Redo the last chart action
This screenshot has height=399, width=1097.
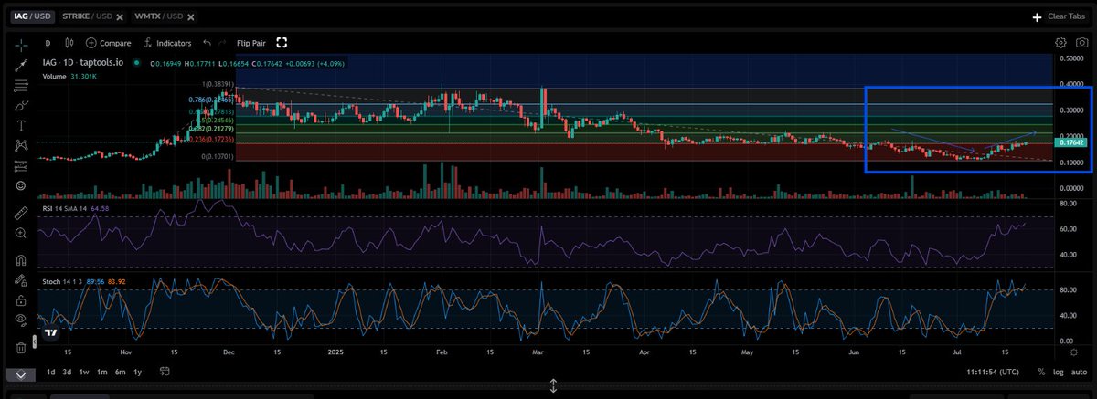[222, 43]
